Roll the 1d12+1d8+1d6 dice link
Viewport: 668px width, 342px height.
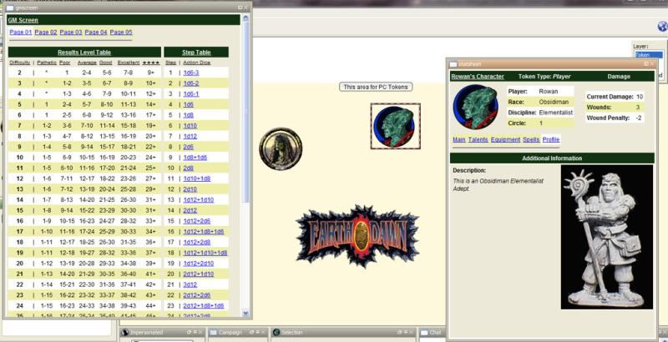coord(204,232)
